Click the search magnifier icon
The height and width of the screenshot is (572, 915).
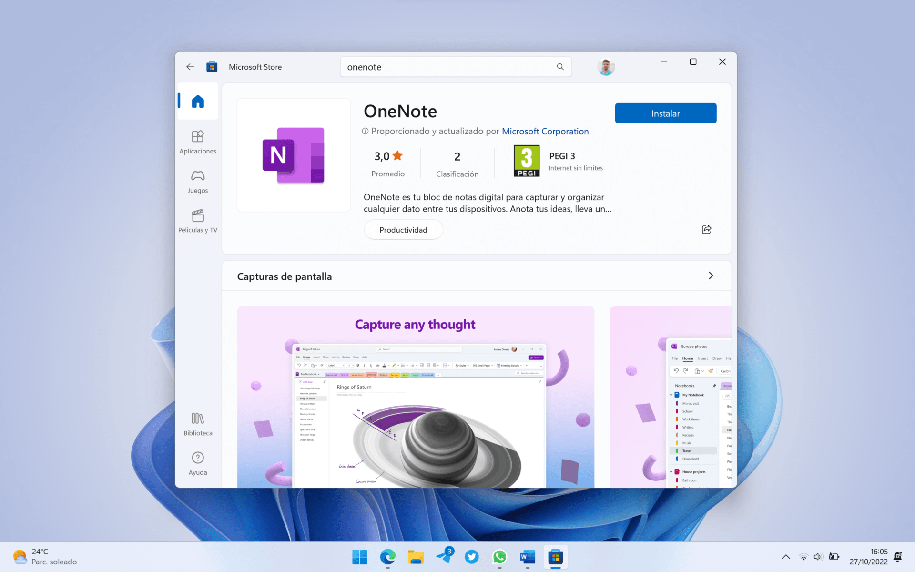click(x=560, y=67)
